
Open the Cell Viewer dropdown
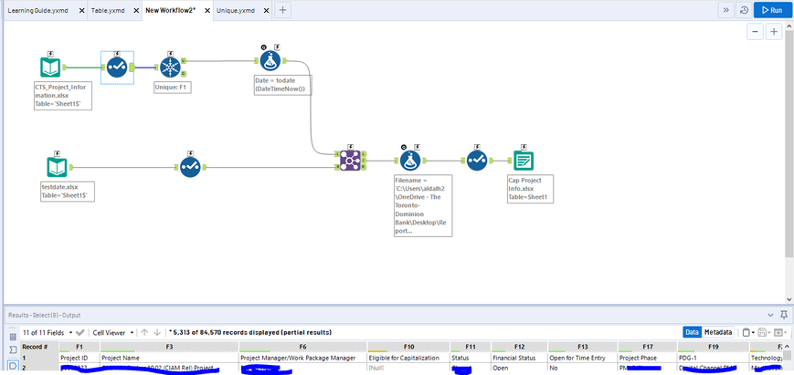[x=113, y=332]
